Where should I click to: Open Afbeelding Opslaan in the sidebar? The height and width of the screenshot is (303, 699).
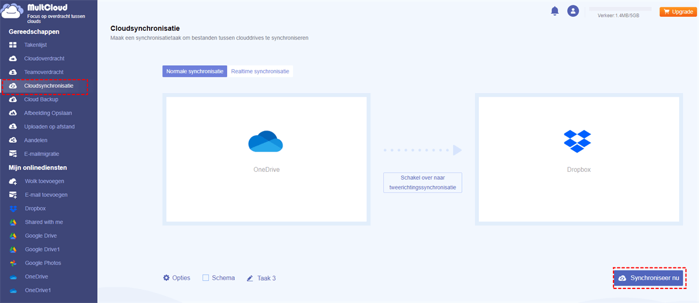48,113
